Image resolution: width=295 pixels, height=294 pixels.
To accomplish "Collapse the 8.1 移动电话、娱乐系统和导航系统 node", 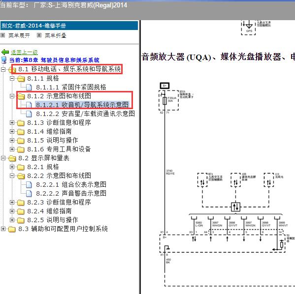I will click(x=3, y=69).
